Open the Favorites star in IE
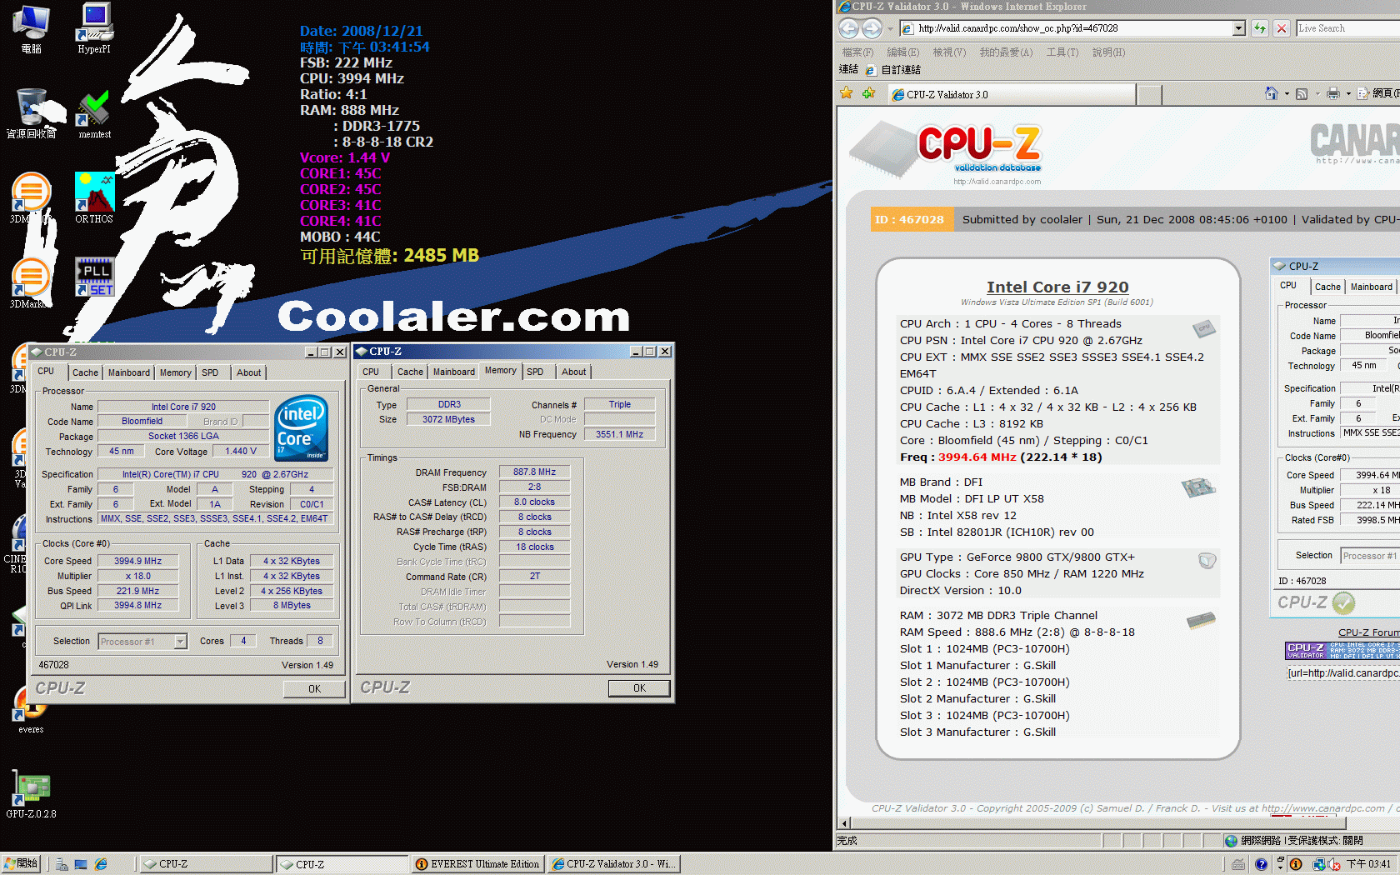Viewport: 1400px width, 875px height. [x=847, y=93]
